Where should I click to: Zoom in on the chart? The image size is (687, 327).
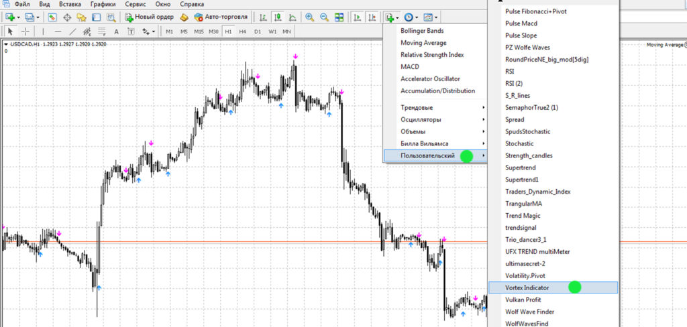tap(310, 17)
